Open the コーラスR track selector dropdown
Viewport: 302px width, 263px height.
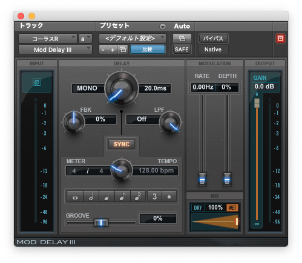click(48, 39)
